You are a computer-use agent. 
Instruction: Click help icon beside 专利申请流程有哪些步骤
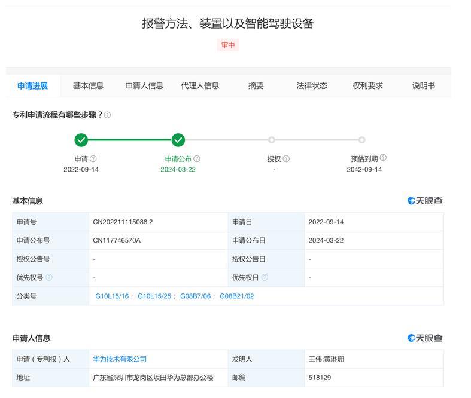pos(107,115)
